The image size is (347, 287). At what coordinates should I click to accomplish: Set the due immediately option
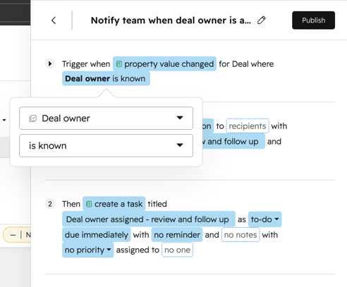point(97,235)
